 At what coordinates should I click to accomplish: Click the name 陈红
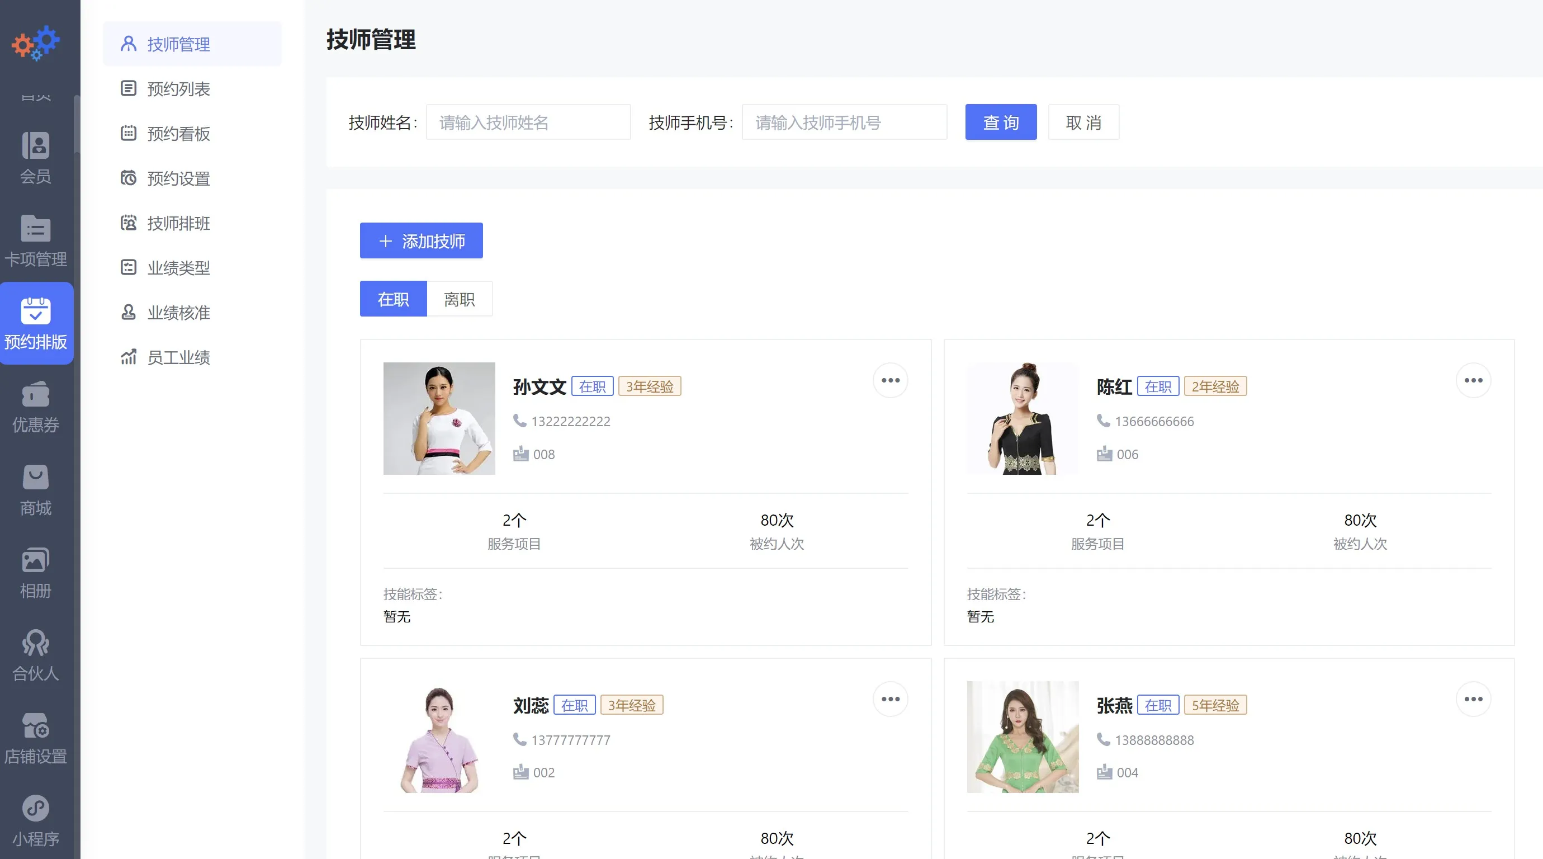click(1114, 386)
